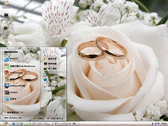This screenshot has width=168, height=126.
Task: Open 控制面板 (Control Panel) in the Start menu
Action: tap(51, 75)
